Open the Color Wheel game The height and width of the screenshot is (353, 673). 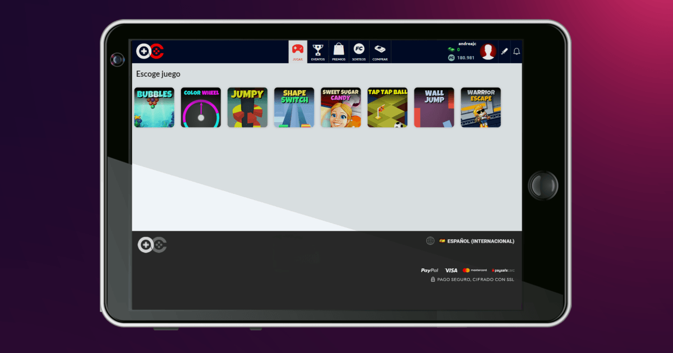coord(201,107)
